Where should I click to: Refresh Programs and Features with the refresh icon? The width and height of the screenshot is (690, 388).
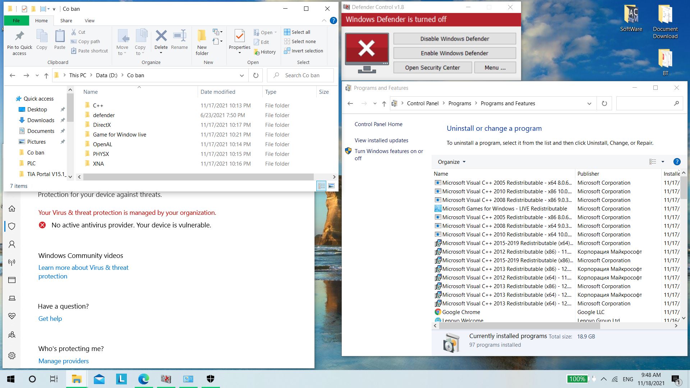pyautogui.click(x=604, y=103)
